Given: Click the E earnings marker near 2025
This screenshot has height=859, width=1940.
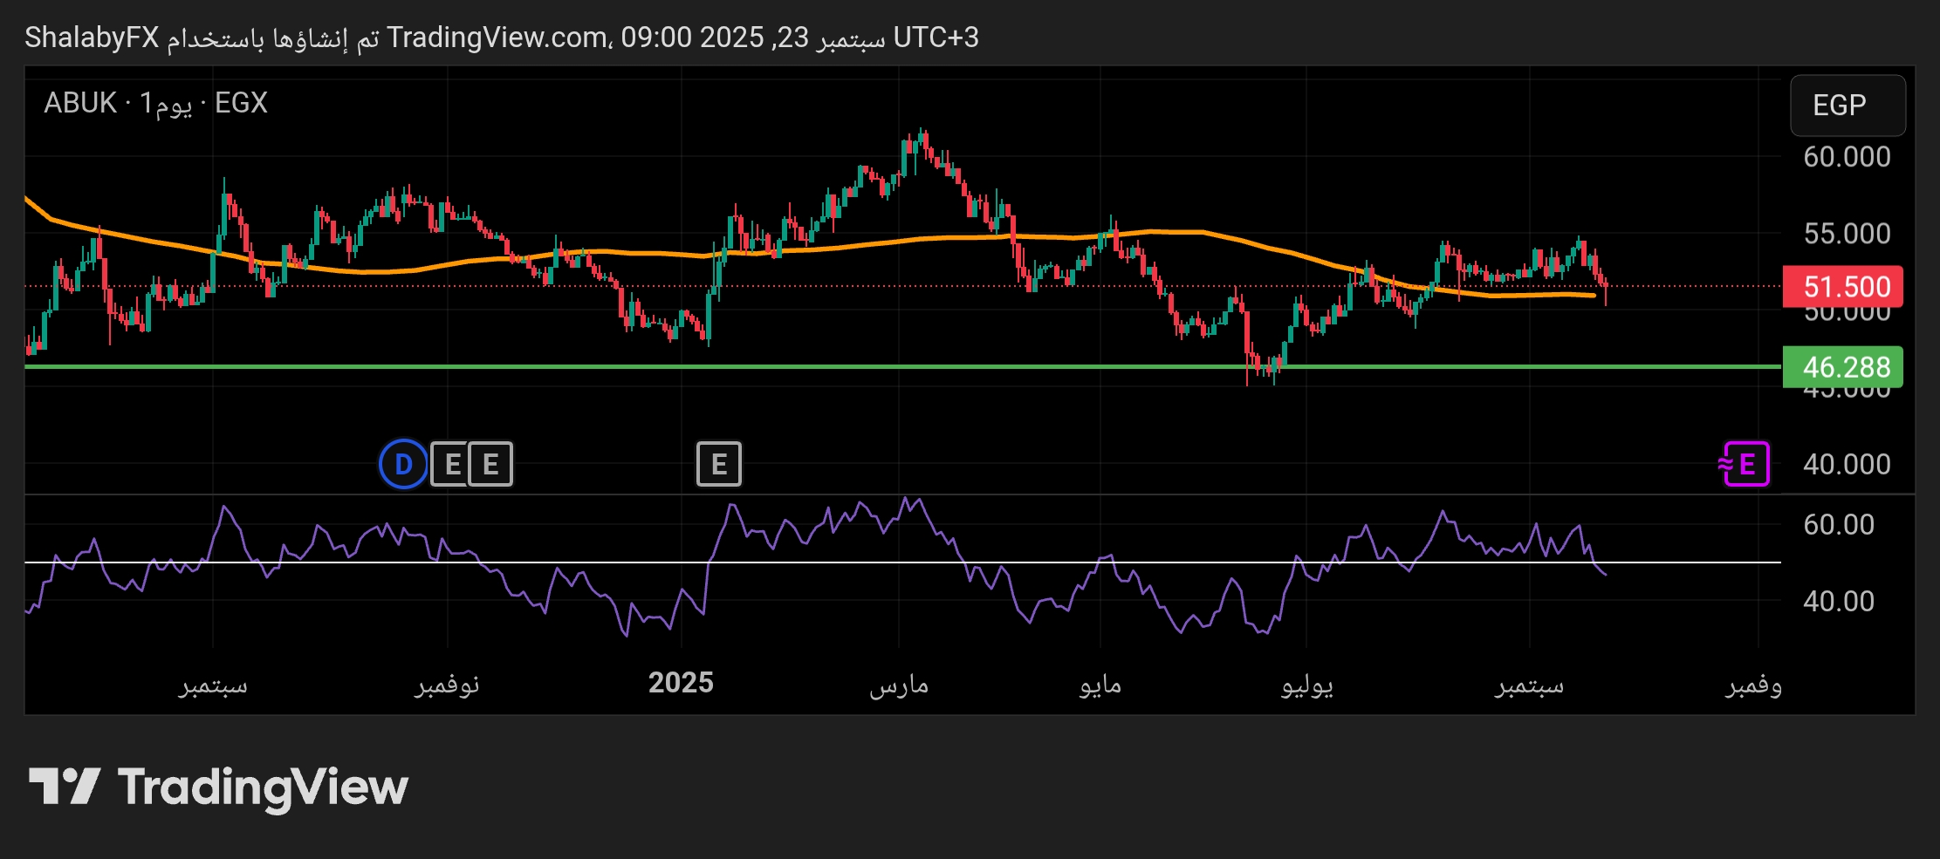Looking at the screenshot, I should click(718, 464).
